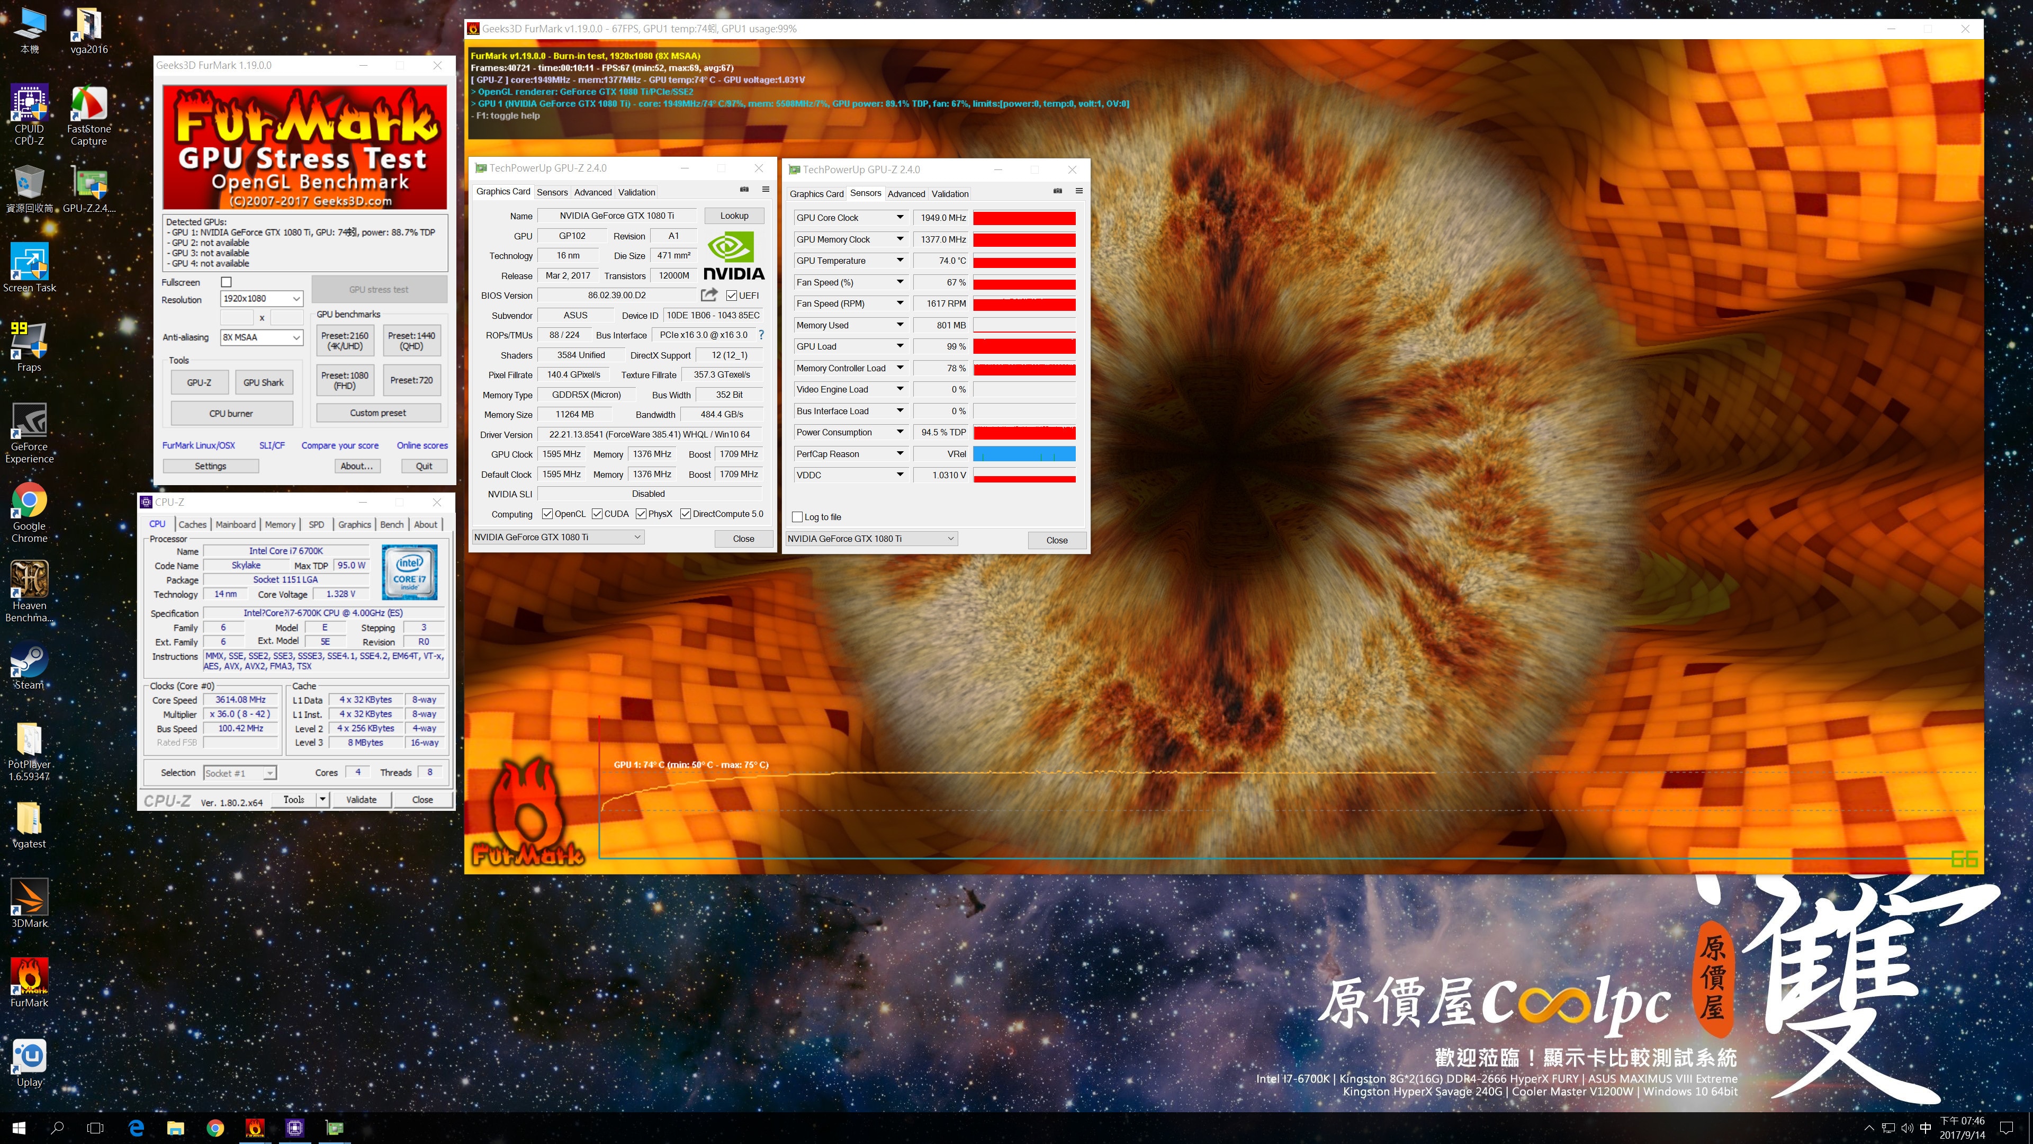This screenshot has height=1144, width=2033.
Task: Toggle CUDA computing checkbox
Action: (x=597, y=514)
